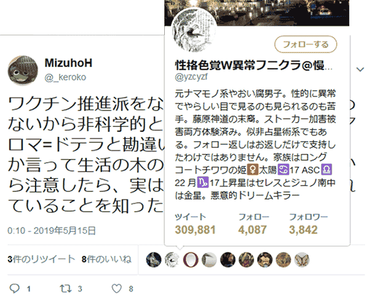
Task: Click the red ring liker avatar
Action: (x=191, y=260)
